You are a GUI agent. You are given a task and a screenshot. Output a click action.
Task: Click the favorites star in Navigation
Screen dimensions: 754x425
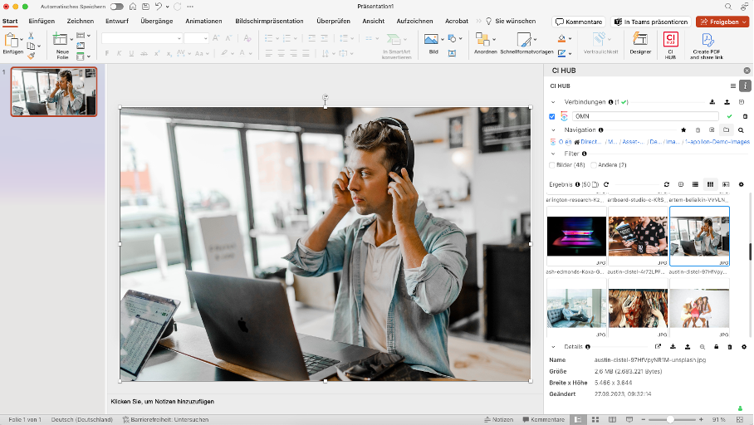[x=683, y=129]
